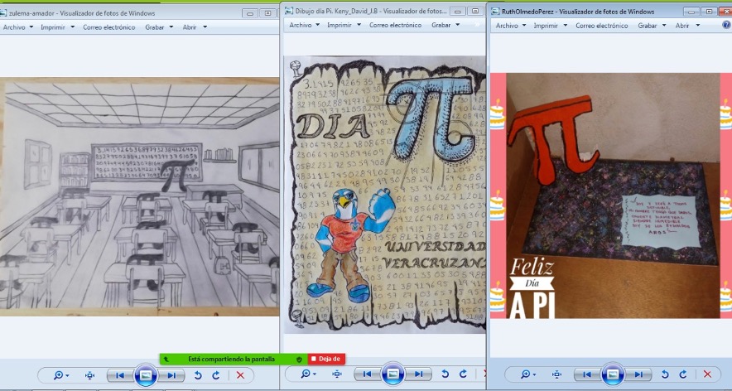Delete the zulema-amador photo with red X
The image size is (732, 391).
coord(240,375)
